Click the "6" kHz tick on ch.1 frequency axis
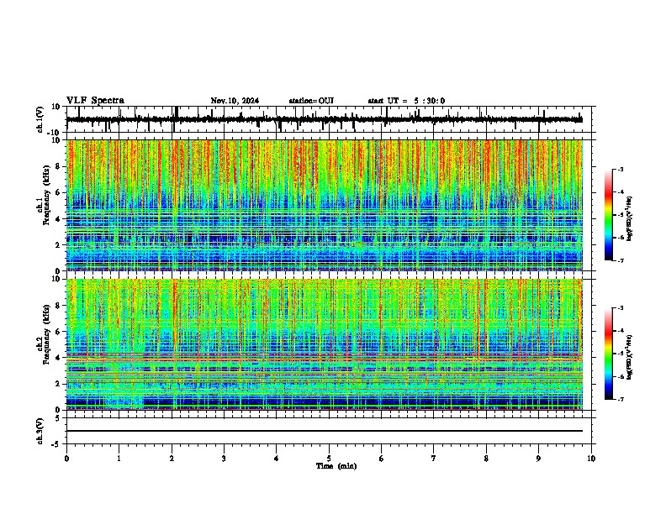Image resolution: width=666 pixels, height=514 pixels. 59,192
